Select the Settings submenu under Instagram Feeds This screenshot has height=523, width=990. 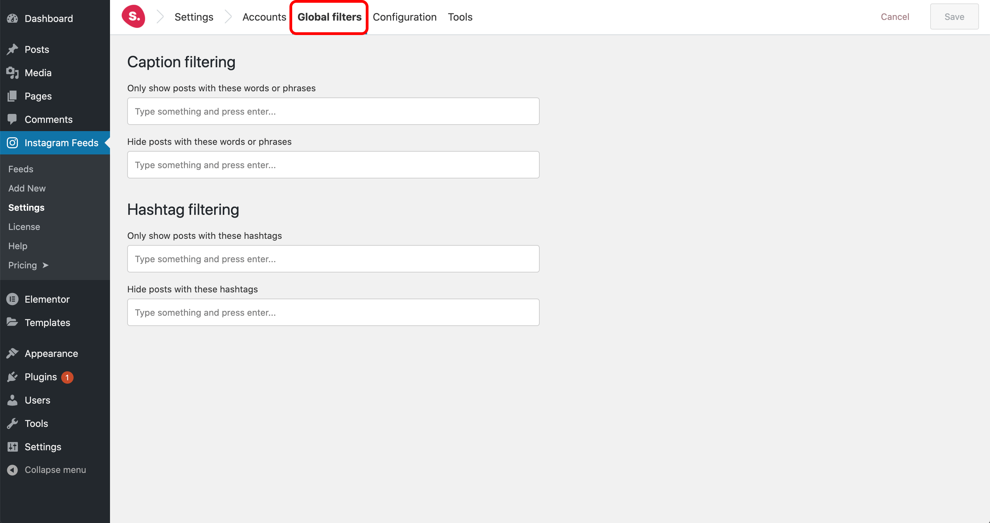26,207
